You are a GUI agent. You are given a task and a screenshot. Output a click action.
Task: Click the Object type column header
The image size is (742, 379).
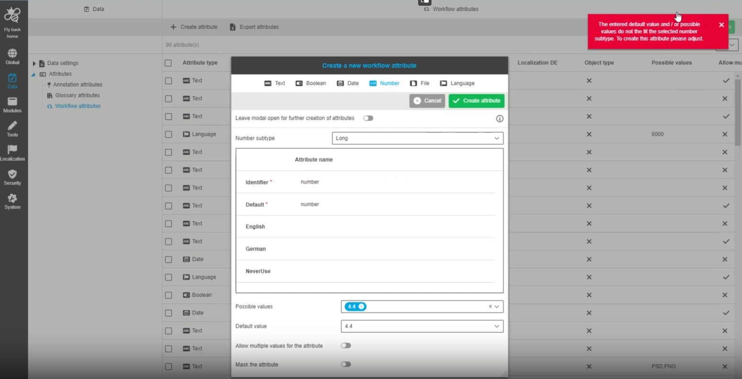(x=599, y=63)
